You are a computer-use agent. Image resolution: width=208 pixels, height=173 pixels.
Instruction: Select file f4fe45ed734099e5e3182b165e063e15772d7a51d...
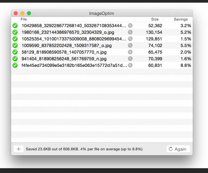[74, 65]
